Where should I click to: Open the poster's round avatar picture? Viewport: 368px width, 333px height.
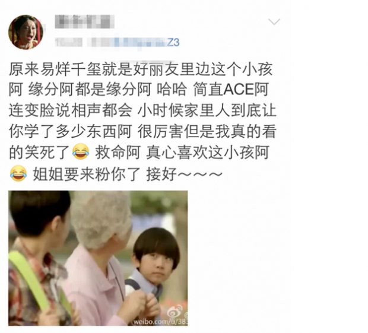click(26, 32)
